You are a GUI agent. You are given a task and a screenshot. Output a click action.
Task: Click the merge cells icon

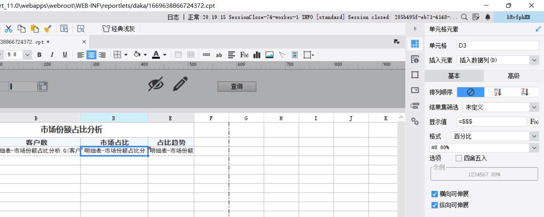pyautogui.click(x=178, y=55)
